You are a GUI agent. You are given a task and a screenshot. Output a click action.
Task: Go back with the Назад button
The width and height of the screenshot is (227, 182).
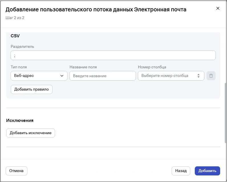[x=181, y=171]
